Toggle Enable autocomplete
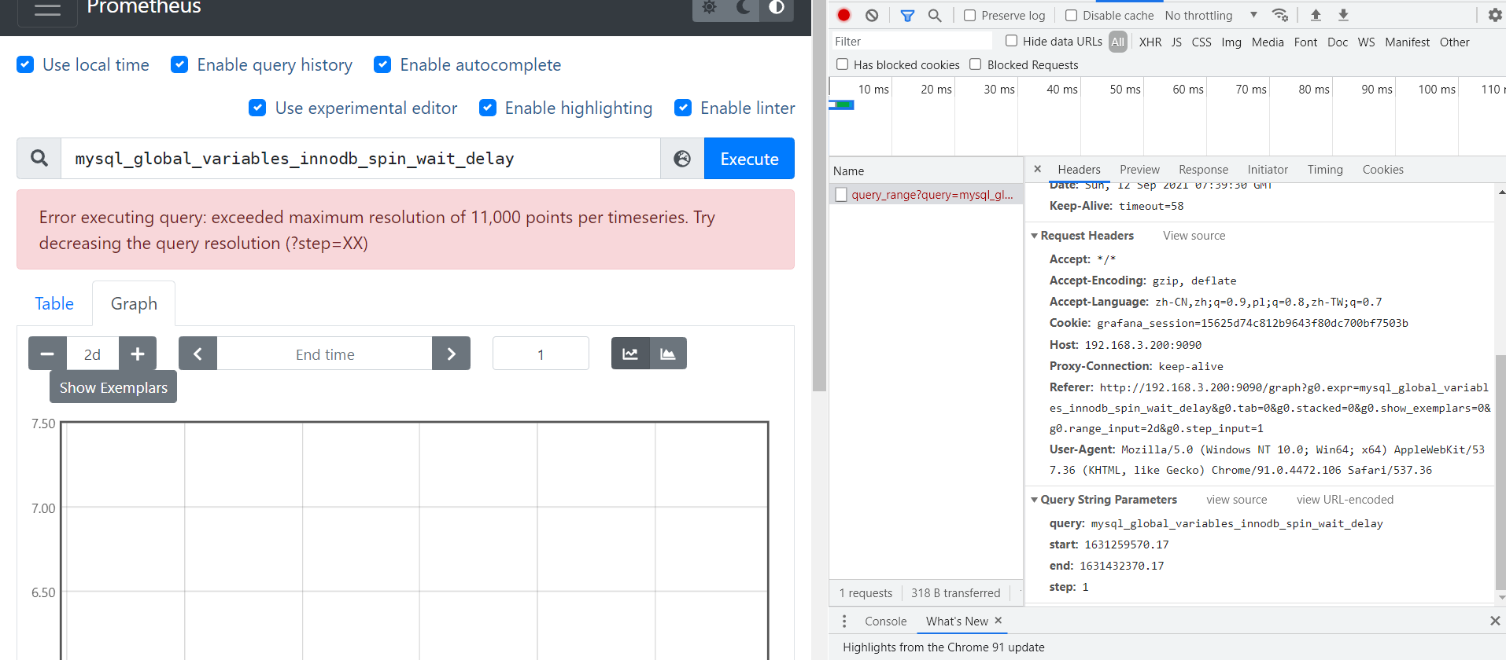The image size is (1506, 660). click(382, 64)
